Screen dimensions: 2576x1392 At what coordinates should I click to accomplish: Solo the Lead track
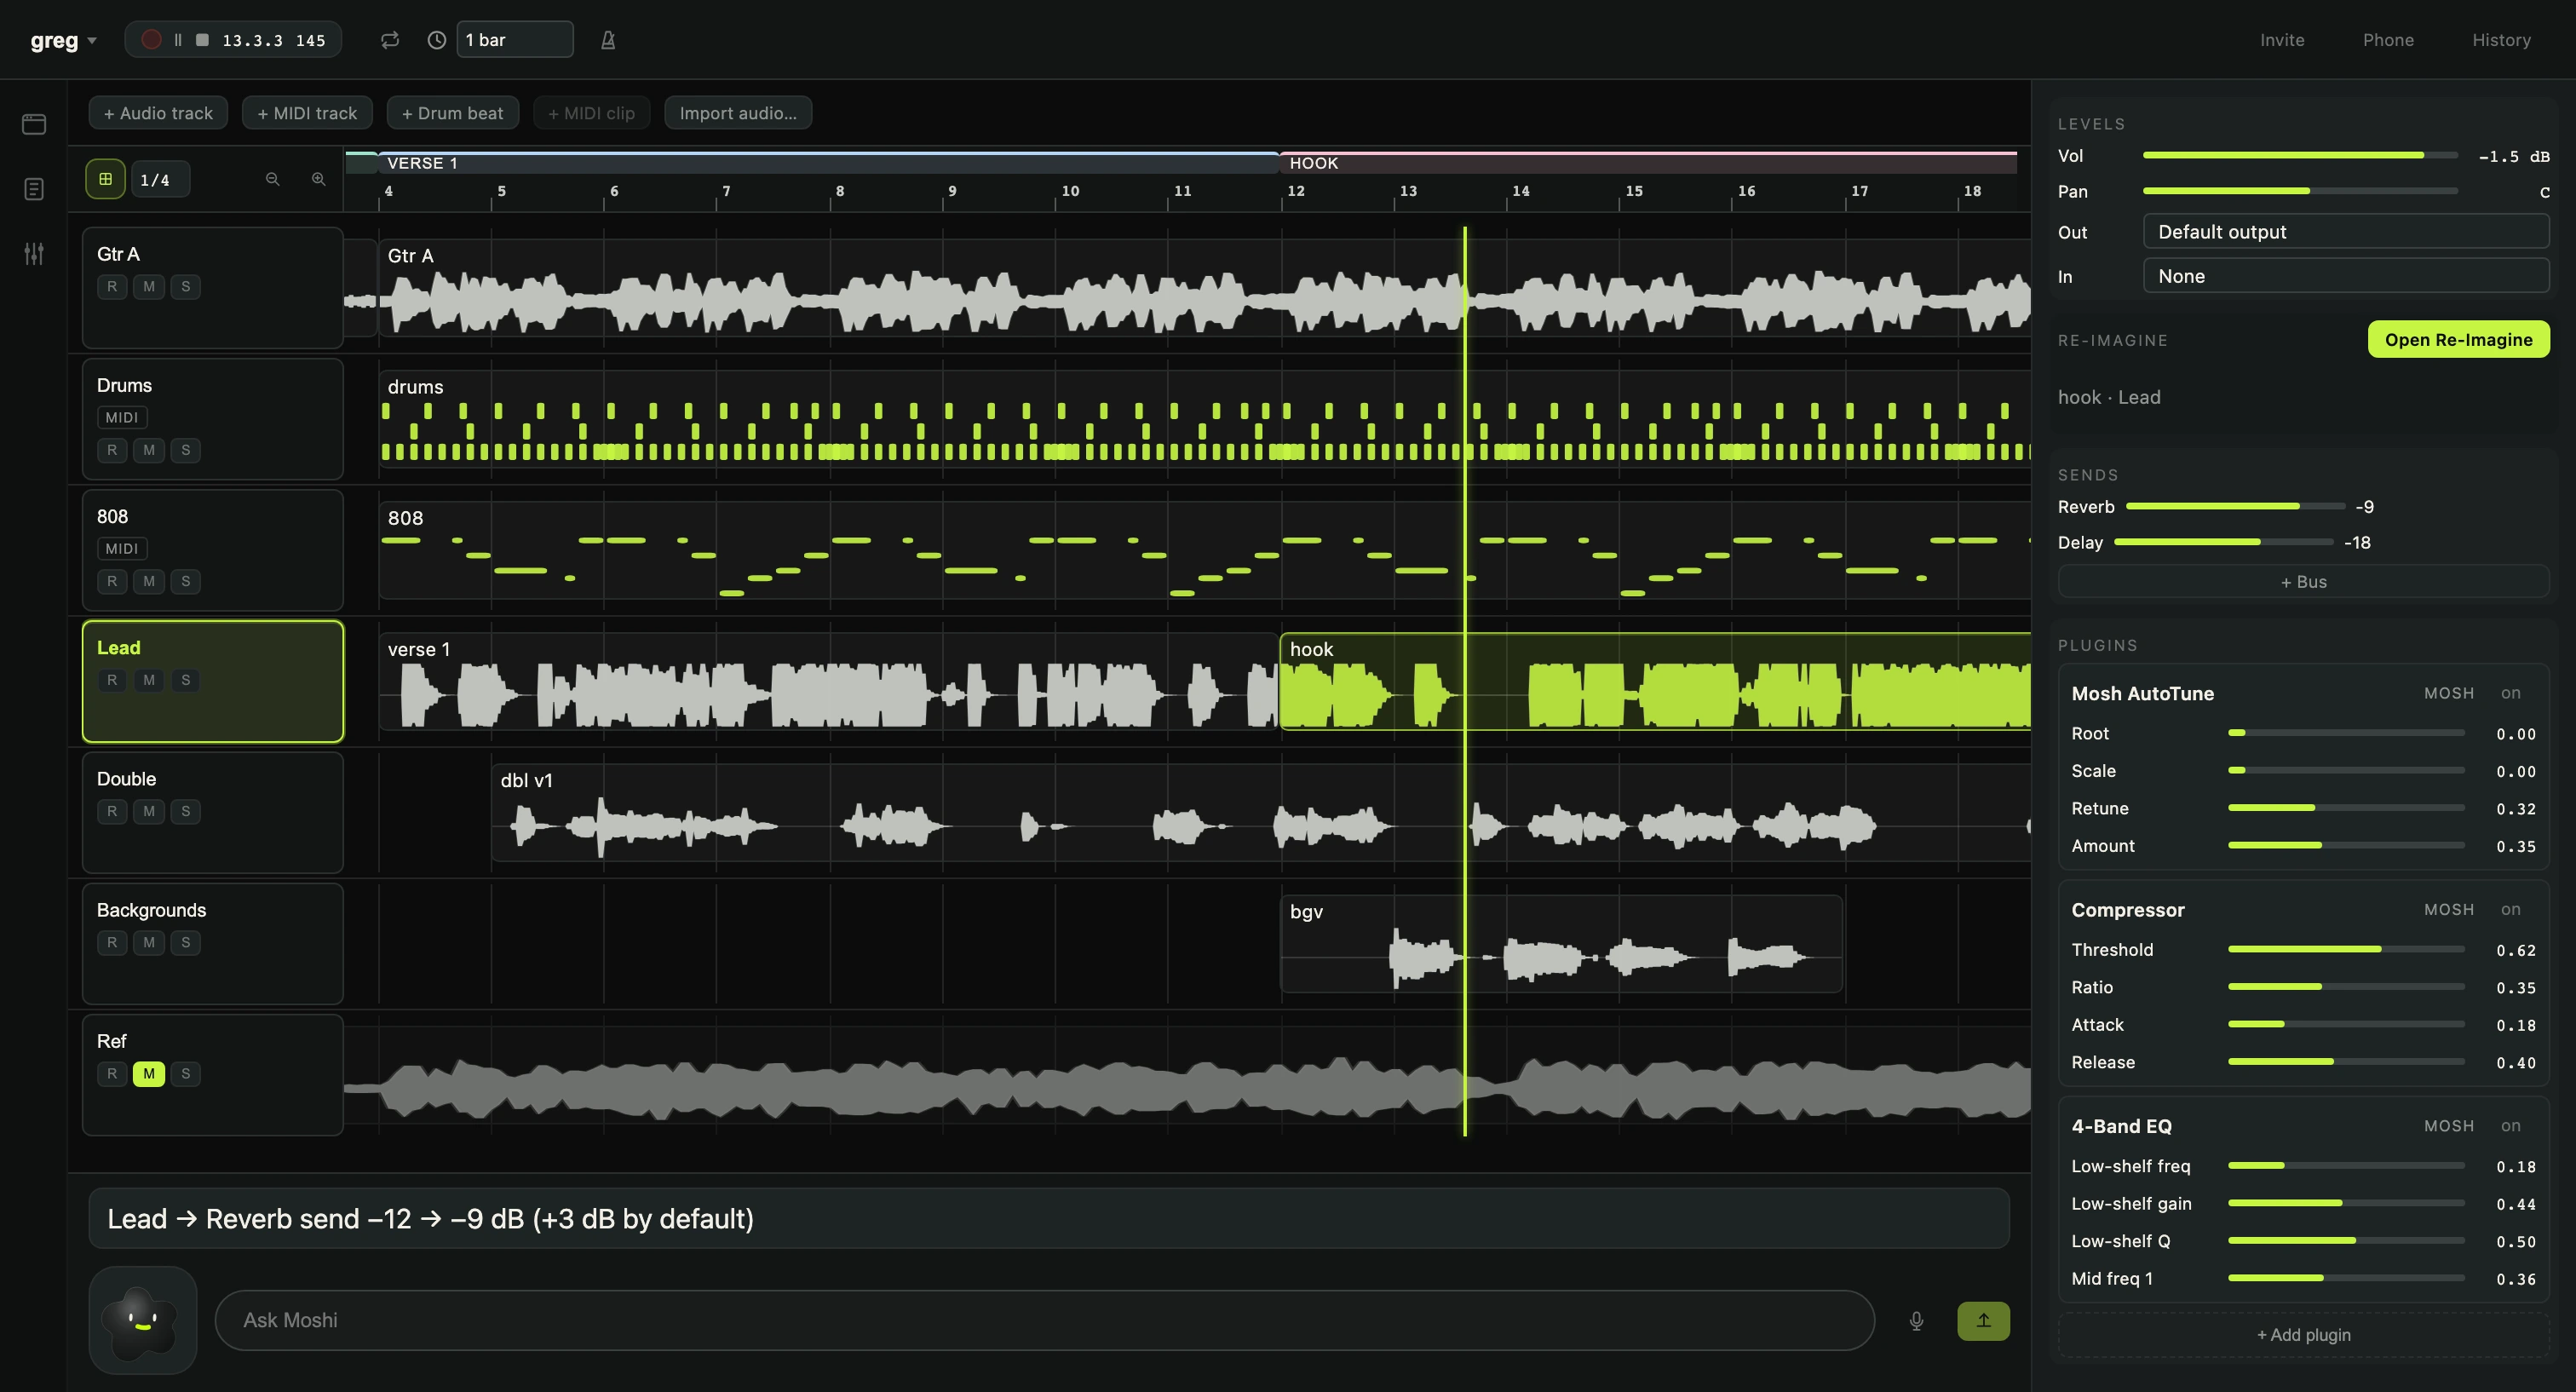tap(185, 680)
